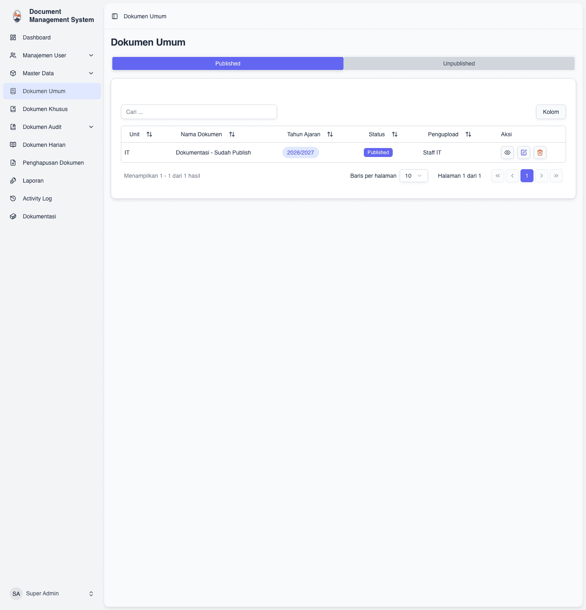
Task: Click the 2026/2027 academic year badge
Action: pos(301,152)
